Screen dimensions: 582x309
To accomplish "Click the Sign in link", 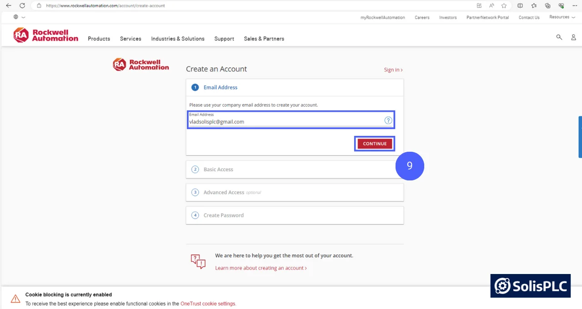I will (393, 70).
